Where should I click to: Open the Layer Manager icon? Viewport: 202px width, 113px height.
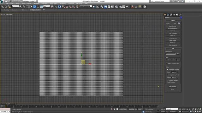(x=102, y=7)
